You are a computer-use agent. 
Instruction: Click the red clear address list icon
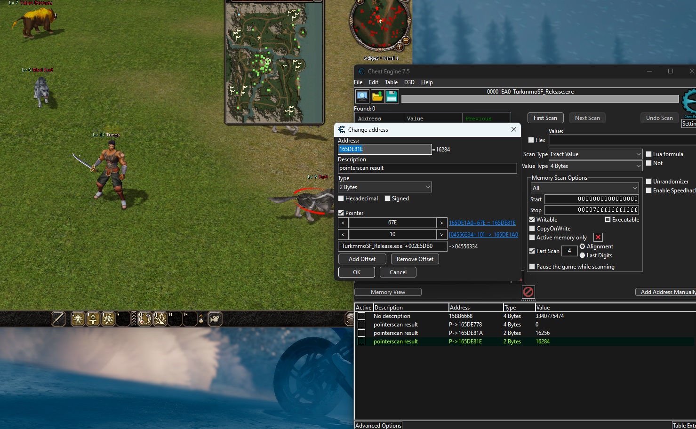pyautogui.click(x=528, y=292)
